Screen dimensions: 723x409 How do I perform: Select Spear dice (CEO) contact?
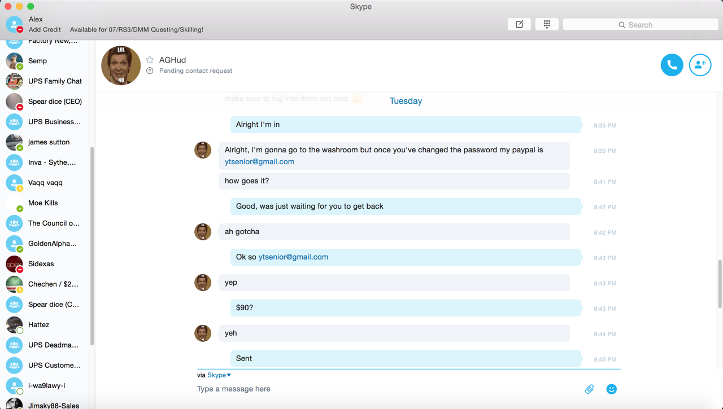click(45, 102)
